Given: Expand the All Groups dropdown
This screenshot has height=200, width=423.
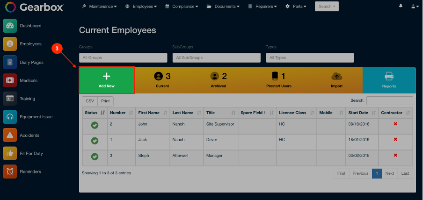Looking at the screenshot, I should (123, 57).
